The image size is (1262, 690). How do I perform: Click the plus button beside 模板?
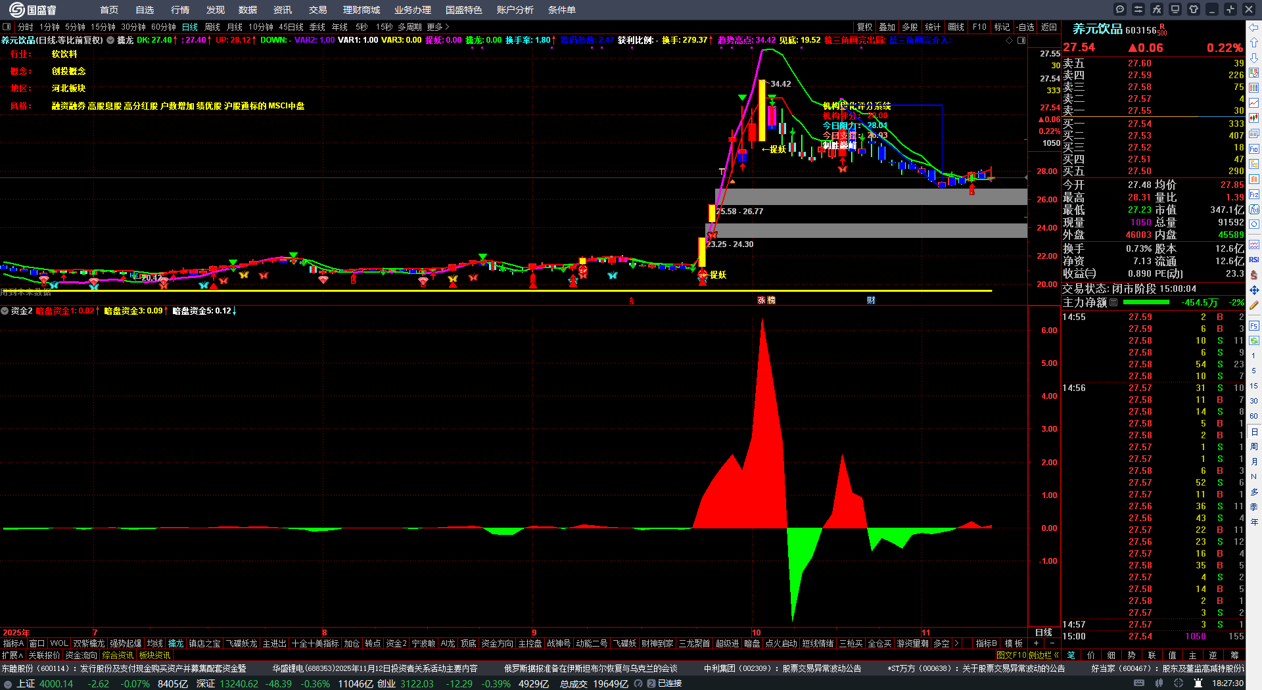[1036, 643]
